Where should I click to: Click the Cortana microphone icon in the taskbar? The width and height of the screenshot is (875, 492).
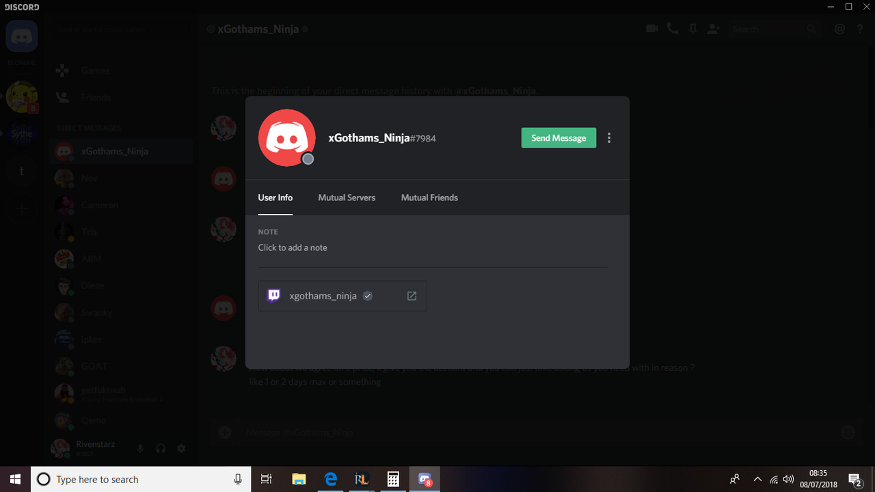pyautogui.click(x=238, y=479)
